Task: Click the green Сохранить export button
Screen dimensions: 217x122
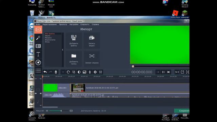Action: click(x=182, y=111)
